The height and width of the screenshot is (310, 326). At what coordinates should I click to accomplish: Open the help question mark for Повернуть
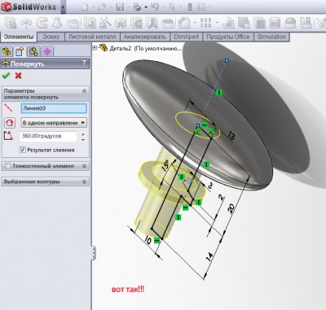84,63
